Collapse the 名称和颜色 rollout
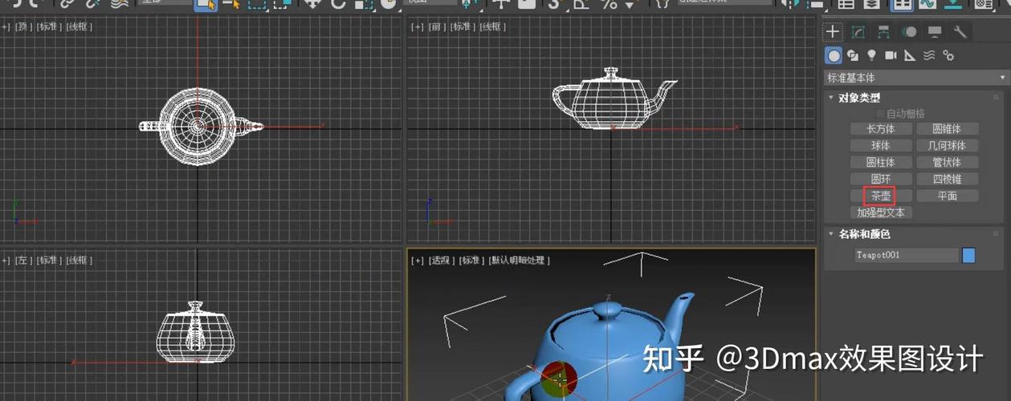Screen dimensions: 1011x401 click(x=865, y=234)
